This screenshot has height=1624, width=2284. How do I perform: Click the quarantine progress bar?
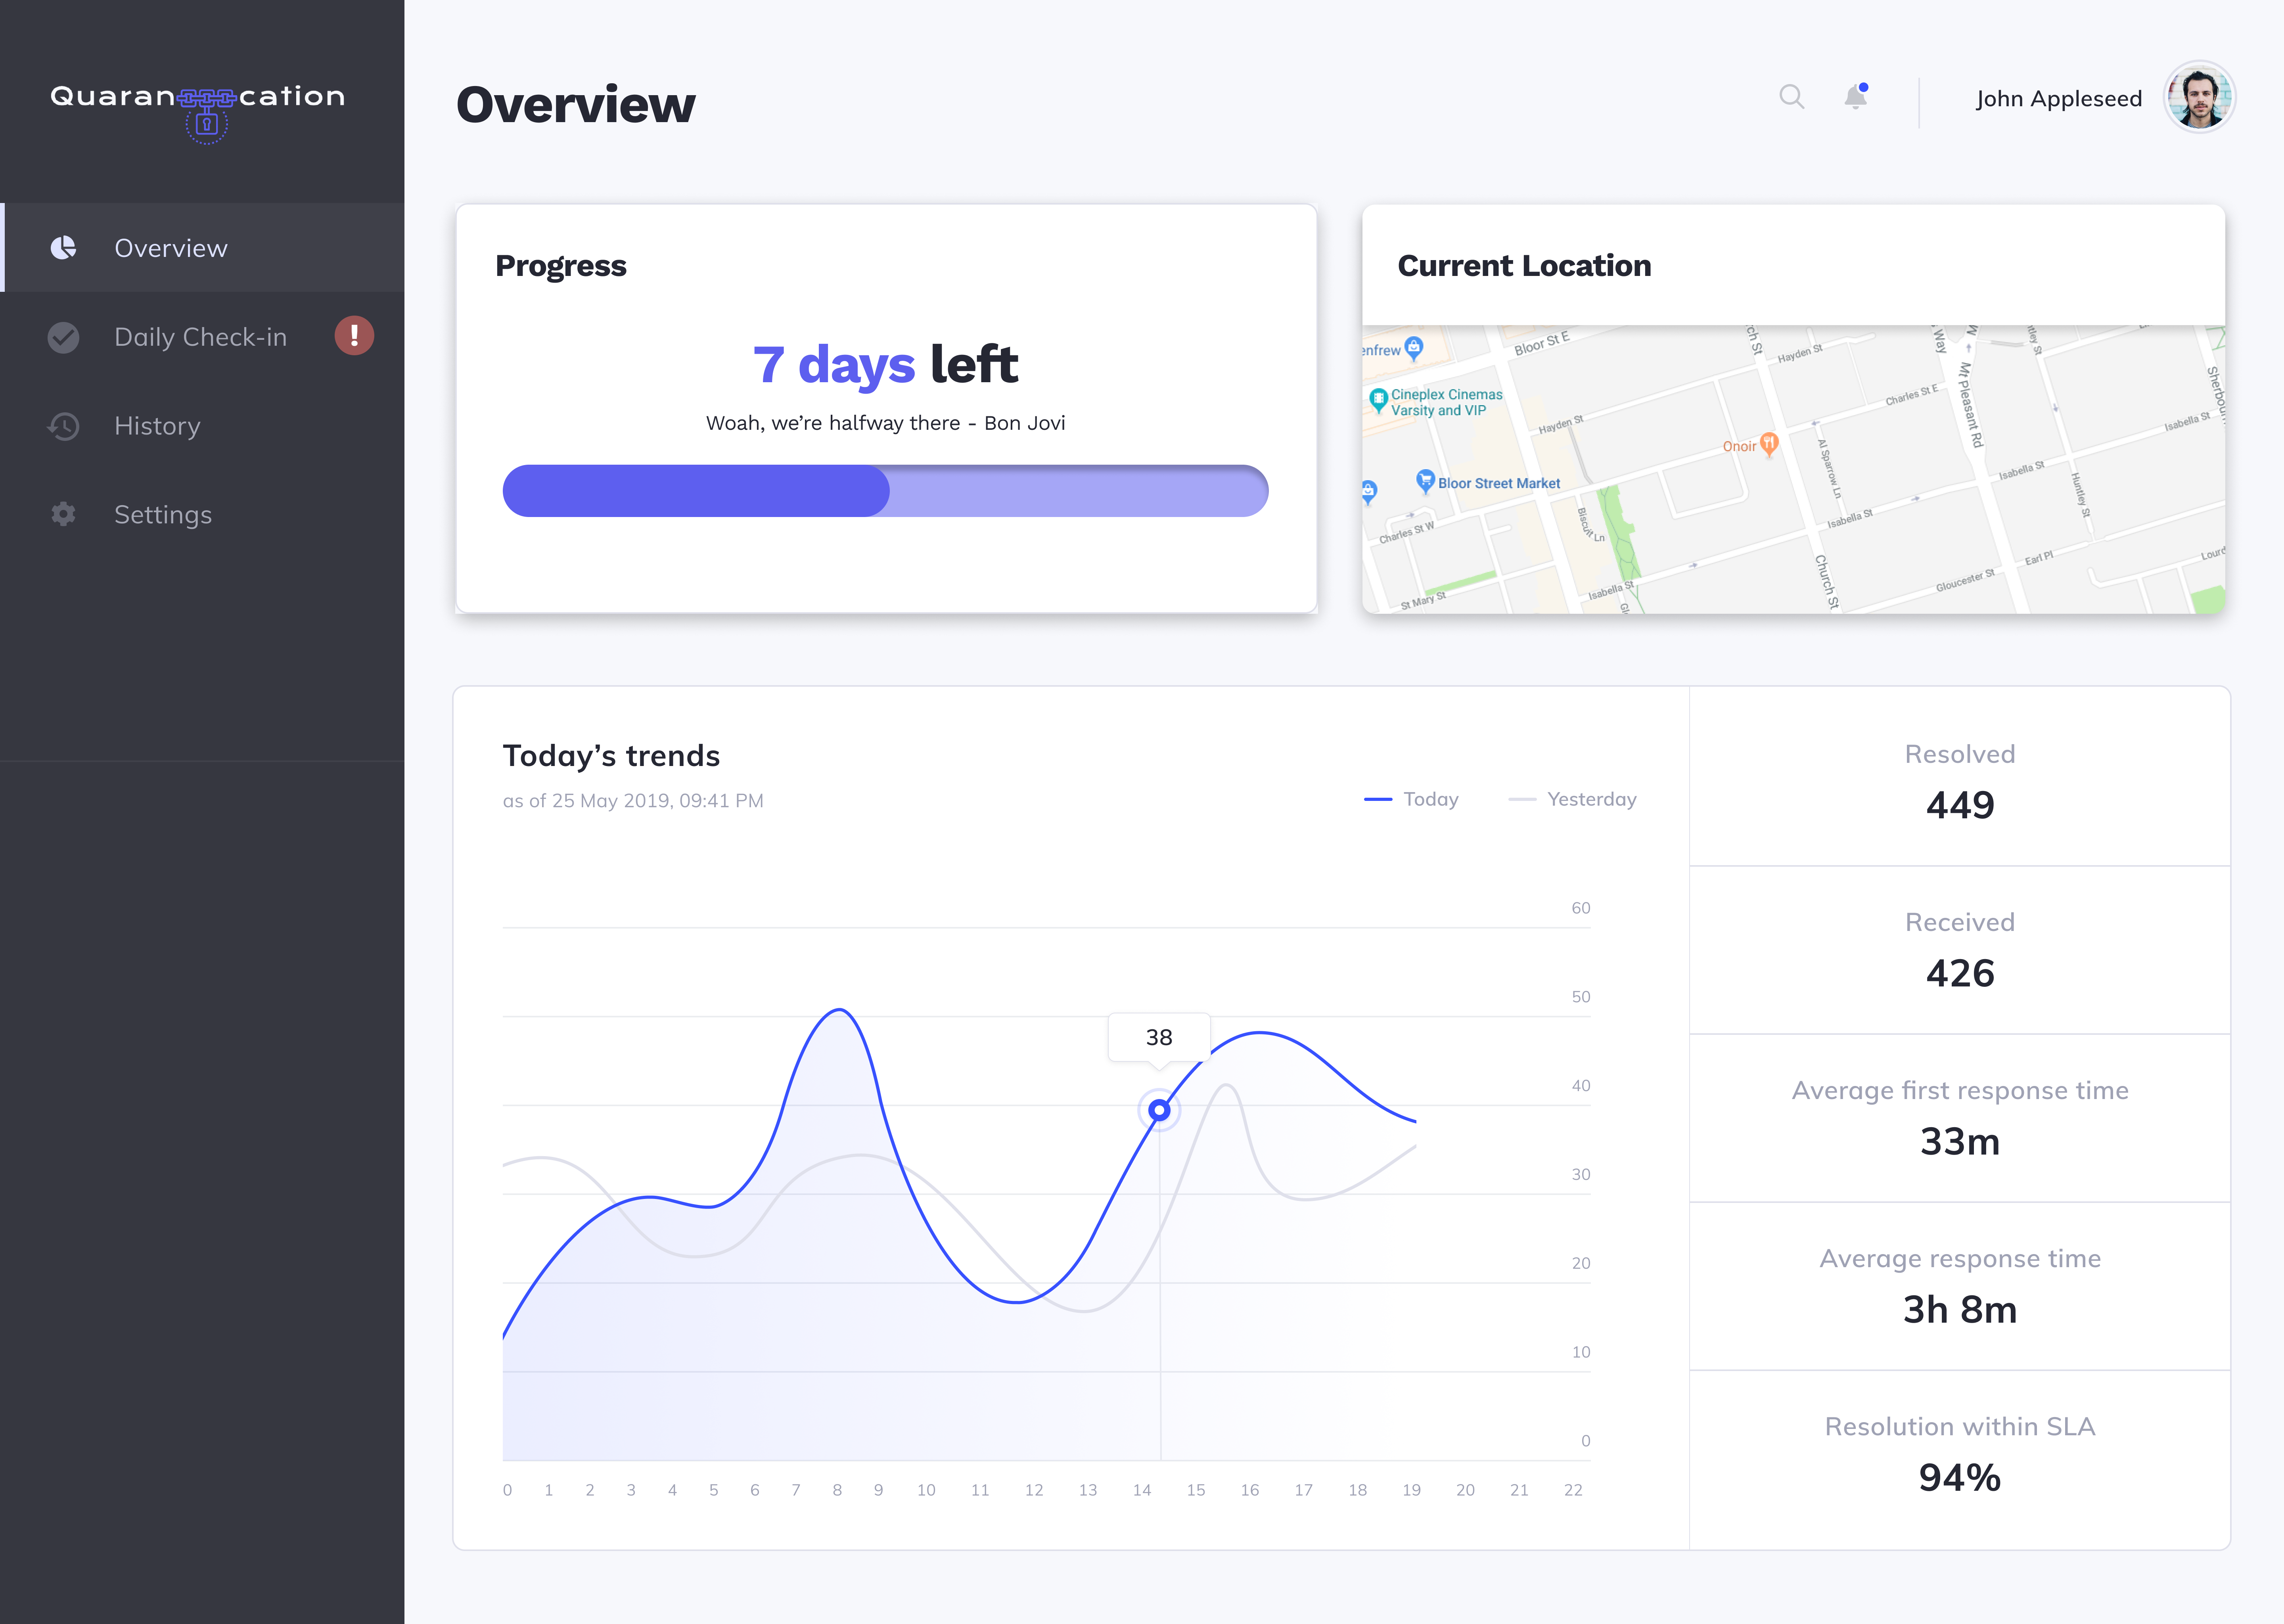tap(885, 491)
